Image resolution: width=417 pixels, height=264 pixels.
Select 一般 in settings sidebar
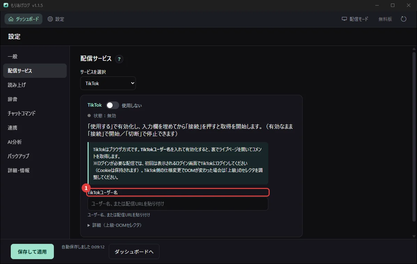tap(35, 56)
